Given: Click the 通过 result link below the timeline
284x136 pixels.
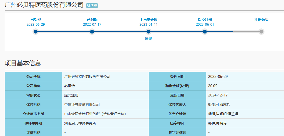Looking at the screenshot, I should click(148, 39).
